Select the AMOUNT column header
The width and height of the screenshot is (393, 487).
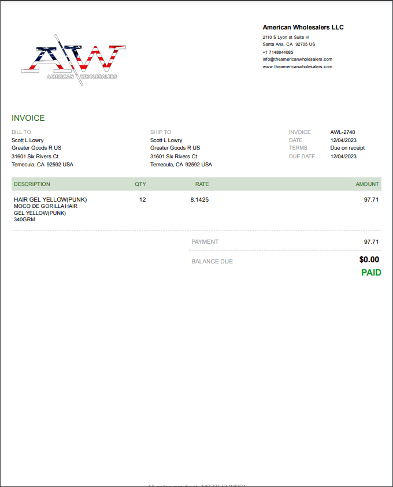pyautogui.click(x=367, y=184)
